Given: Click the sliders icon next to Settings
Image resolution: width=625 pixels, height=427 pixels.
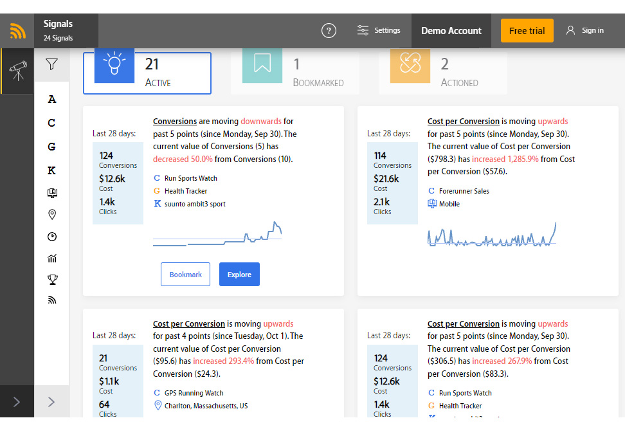Looking at the screenshot, I should coord(363,30).
